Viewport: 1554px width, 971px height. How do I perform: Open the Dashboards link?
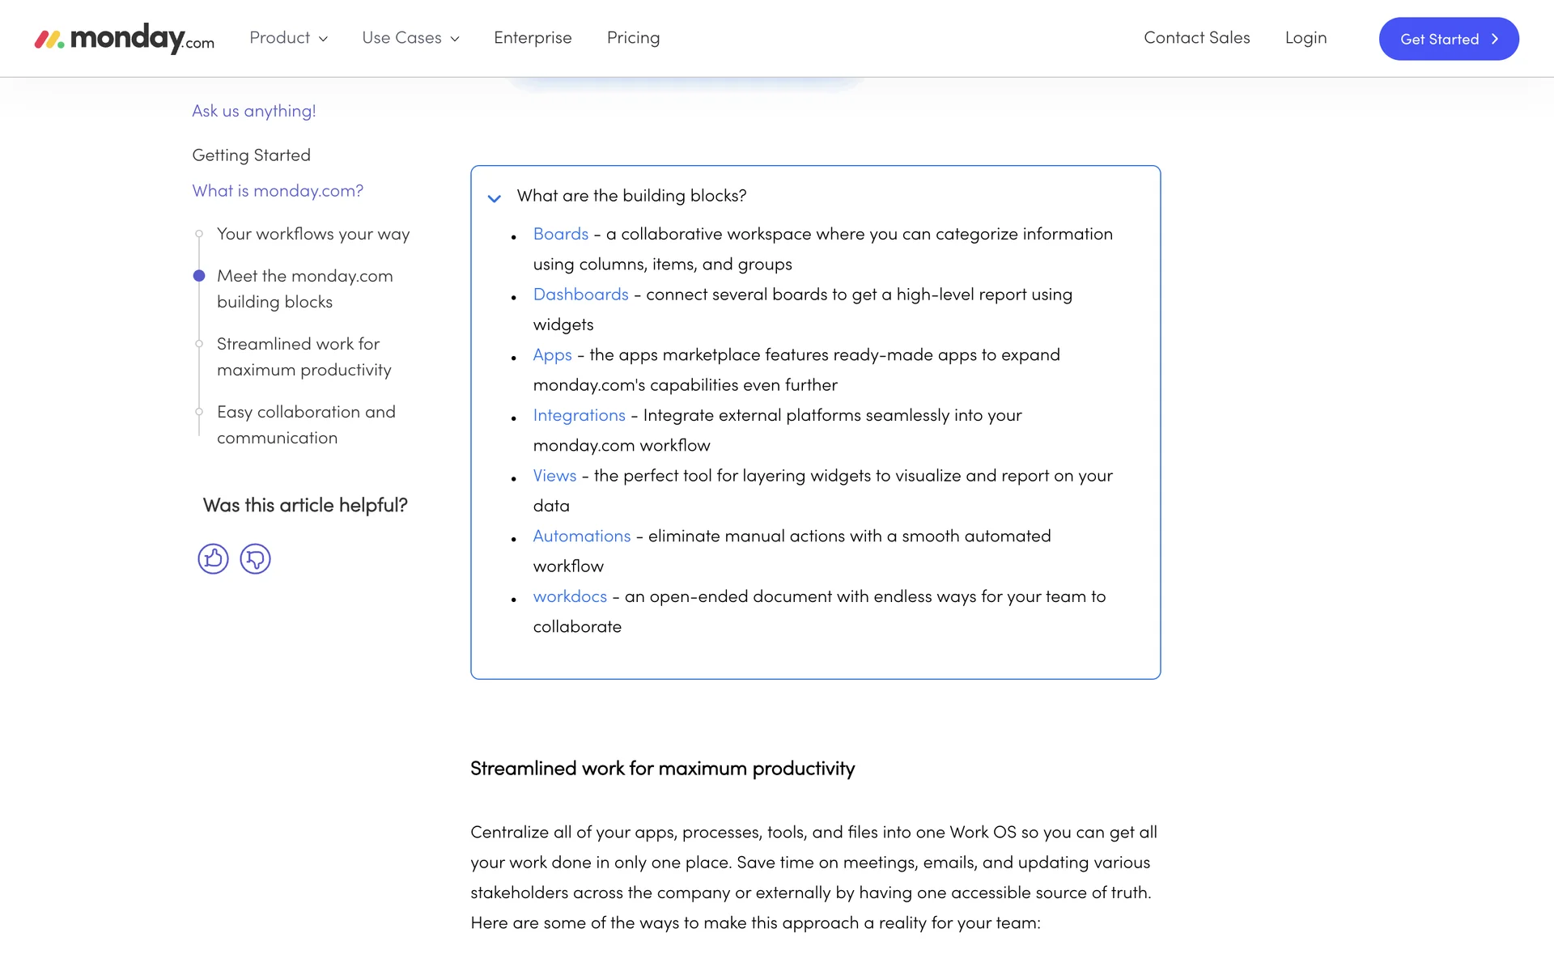coord(580,295)
